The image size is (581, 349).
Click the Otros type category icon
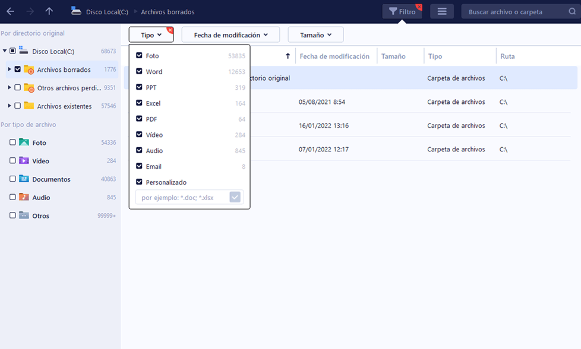[24, 215]
